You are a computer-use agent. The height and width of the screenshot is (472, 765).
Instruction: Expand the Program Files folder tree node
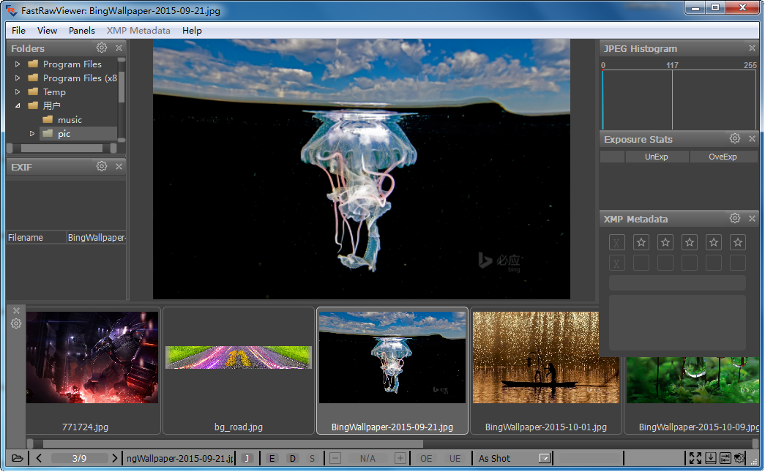coord(18,64)
